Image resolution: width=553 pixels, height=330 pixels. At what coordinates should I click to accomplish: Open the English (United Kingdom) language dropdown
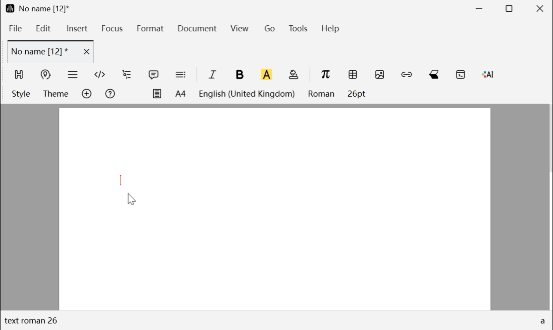[247, 94]
